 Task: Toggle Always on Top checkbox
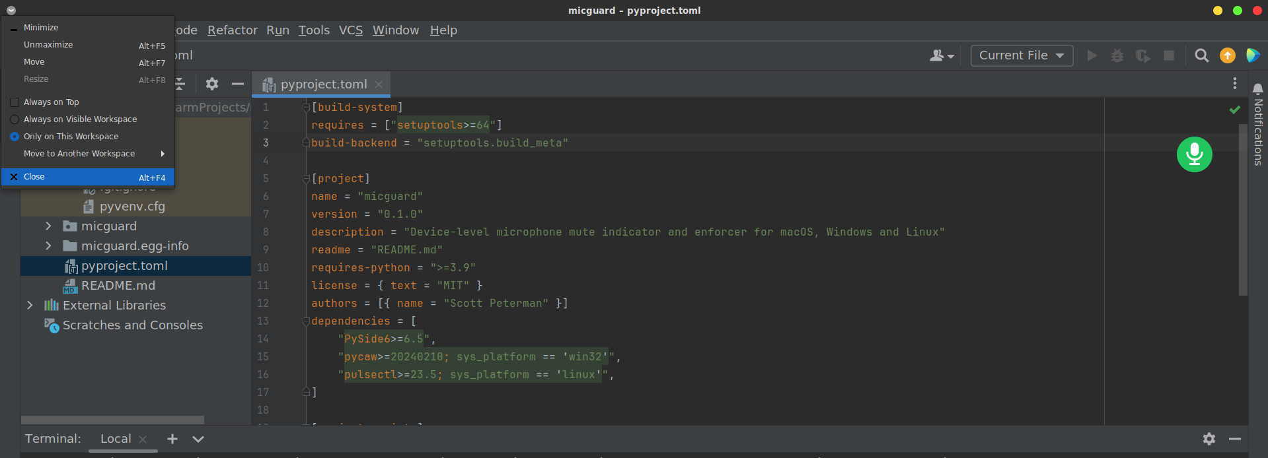[x=15, y=102]
